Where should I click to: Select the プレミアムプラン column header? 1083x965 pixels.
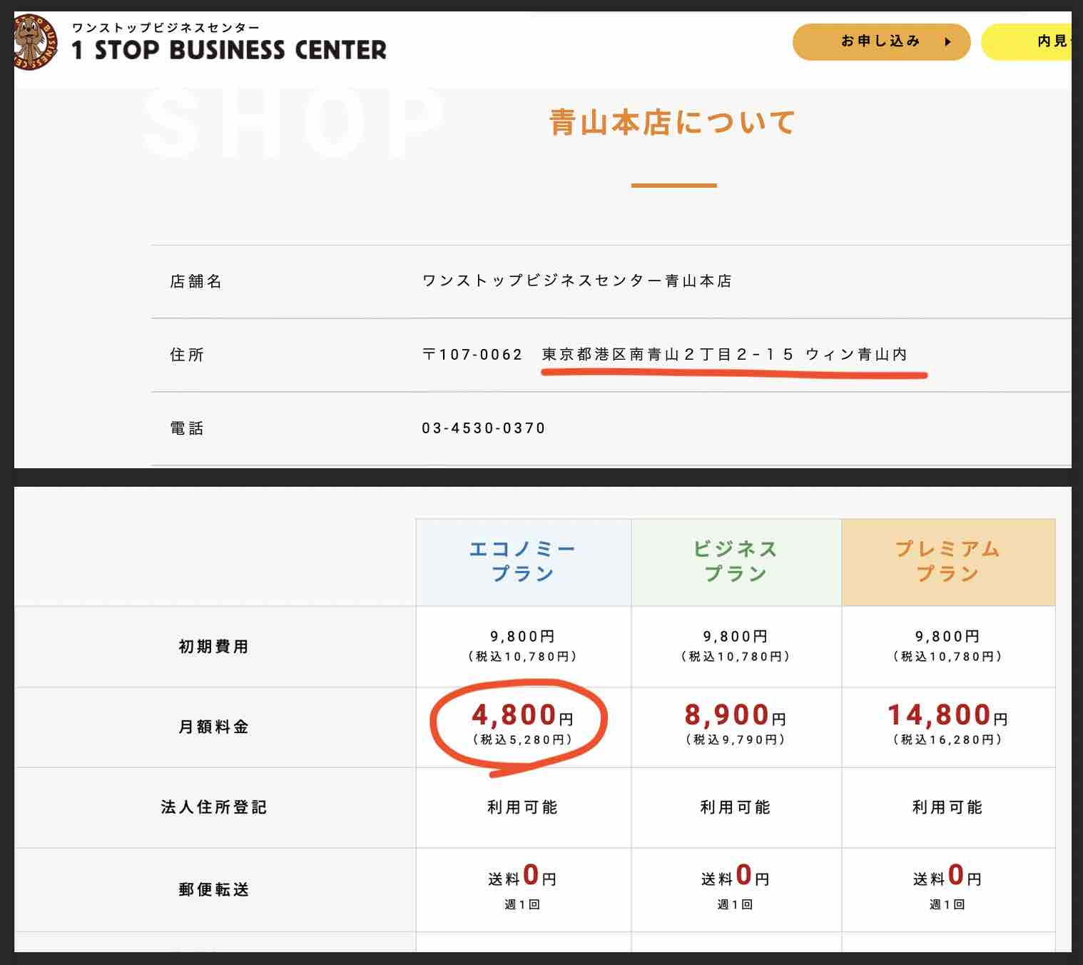947,562
